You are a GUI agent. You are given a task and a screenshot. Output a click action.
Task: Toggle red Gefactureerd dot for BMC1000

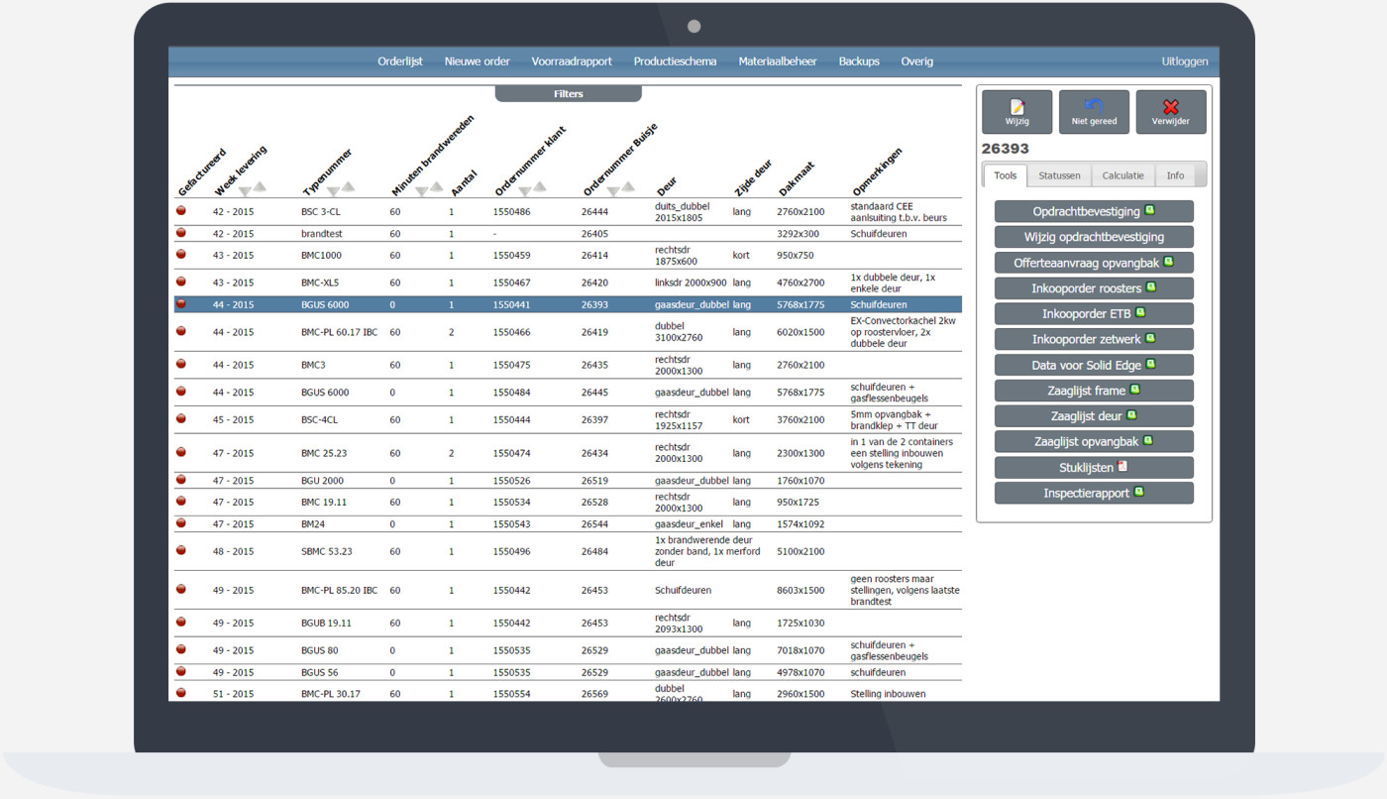click(181, 254)
